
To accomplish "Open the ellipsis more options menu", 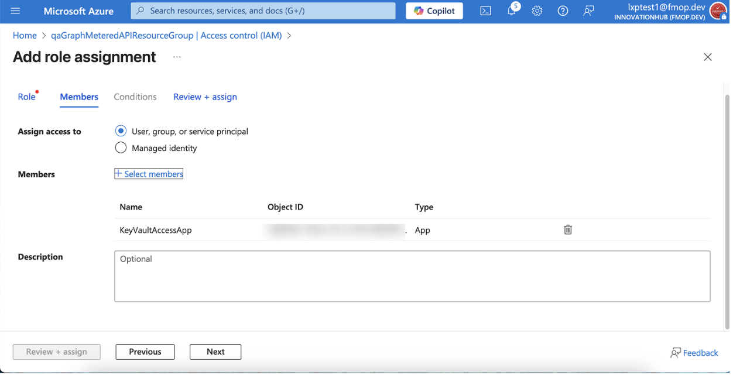I will (x=177, y=57).
